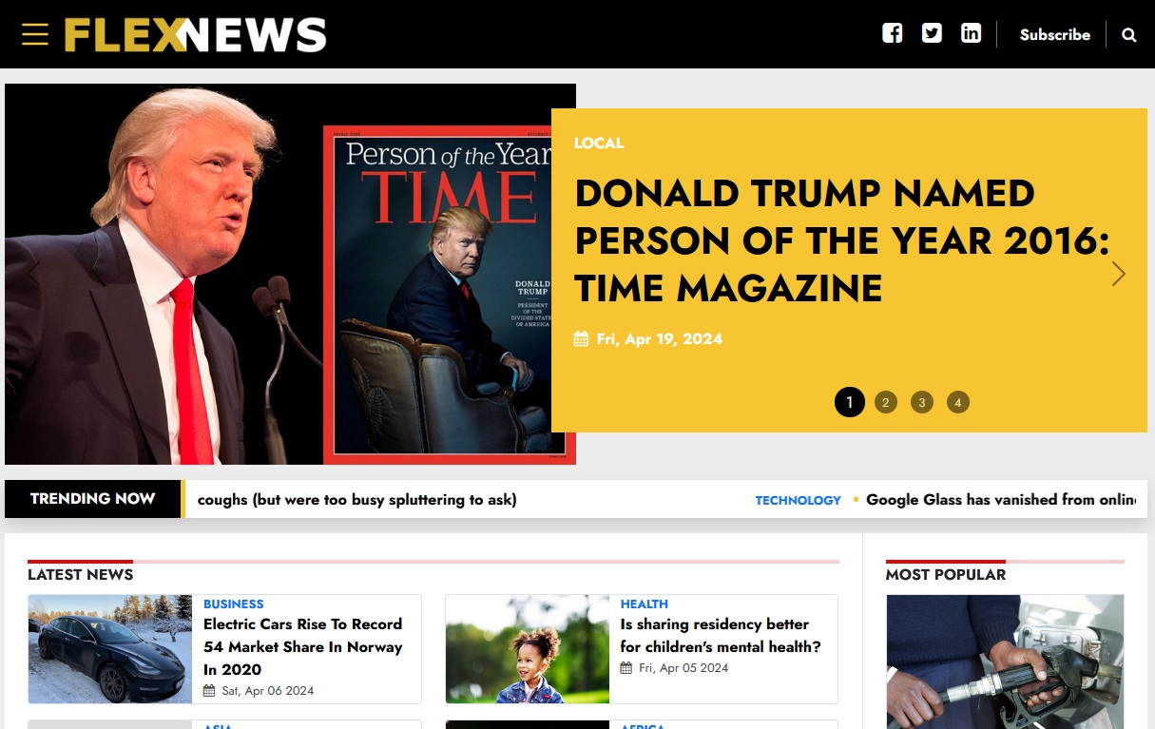Open search with the magnifier icon
Screen dimensions: 1155x729
[x=1128, y=35]
